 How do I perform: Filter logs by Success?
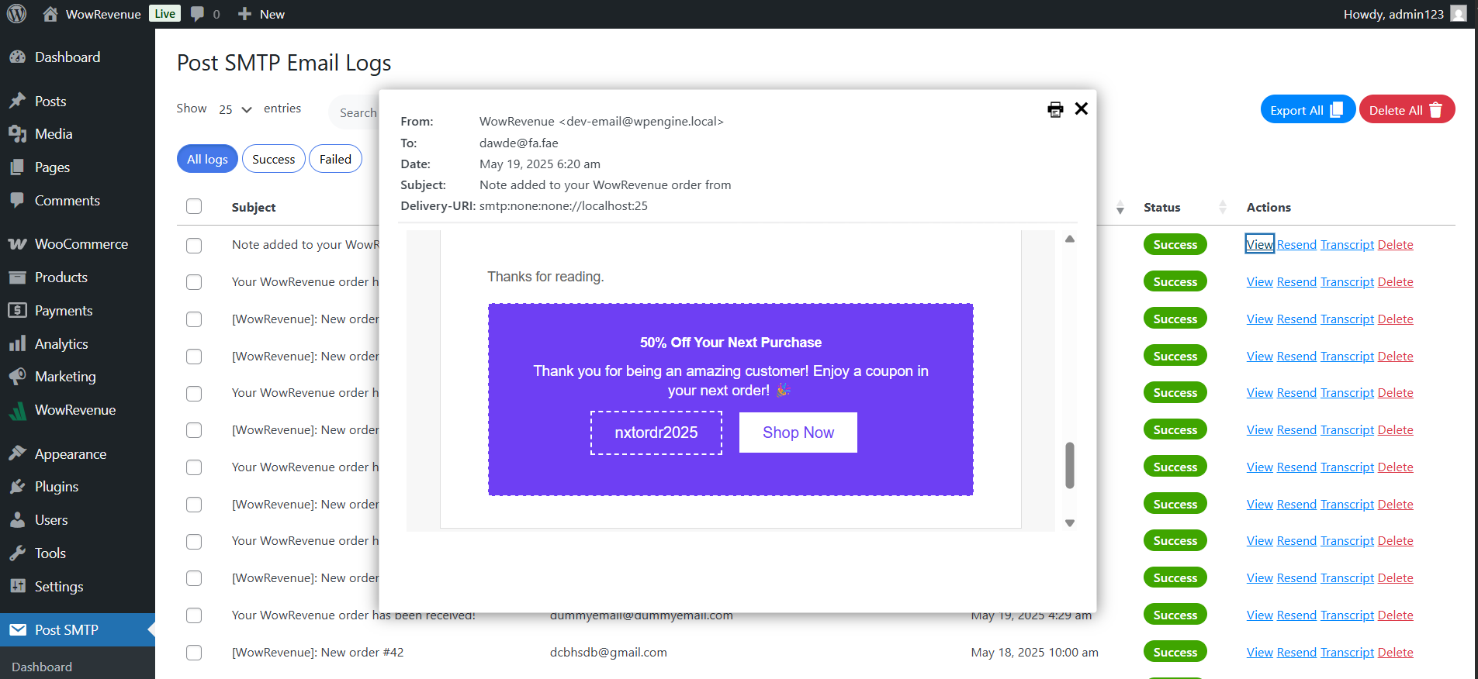coord(274,159)
